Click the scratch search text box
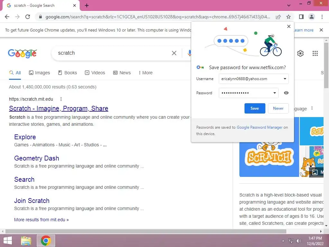This screenshot has width=329, height=247. click(113, 53)
